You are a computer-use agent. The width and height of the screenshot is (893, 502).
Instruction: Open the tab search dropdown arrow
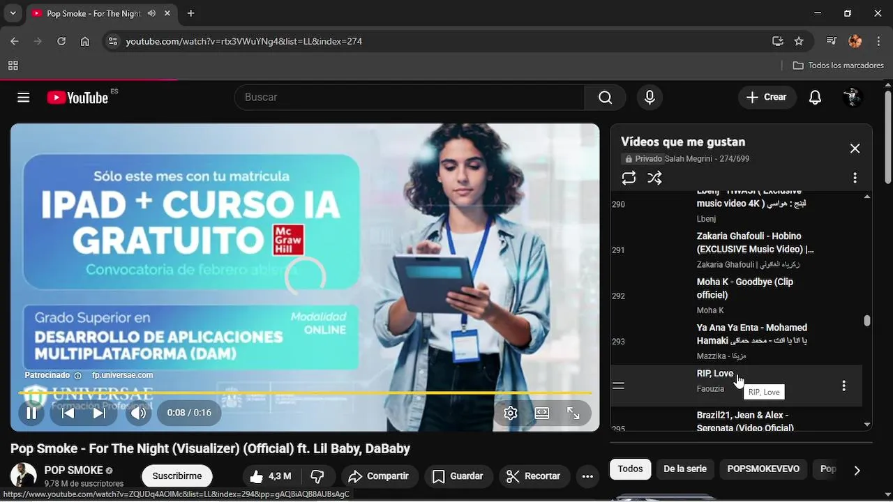[x=13, y=13]
